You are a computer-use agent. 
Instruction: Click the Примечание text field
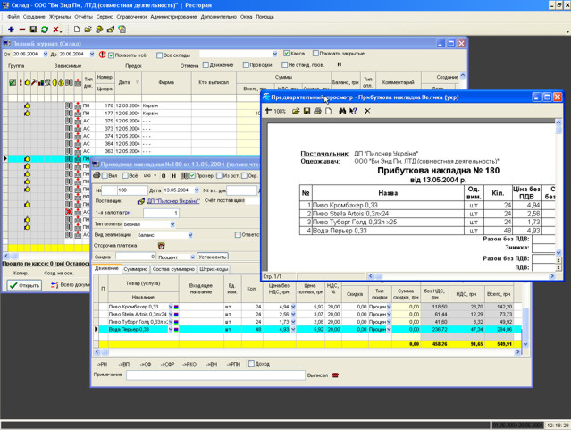click(x=214, y=375)
